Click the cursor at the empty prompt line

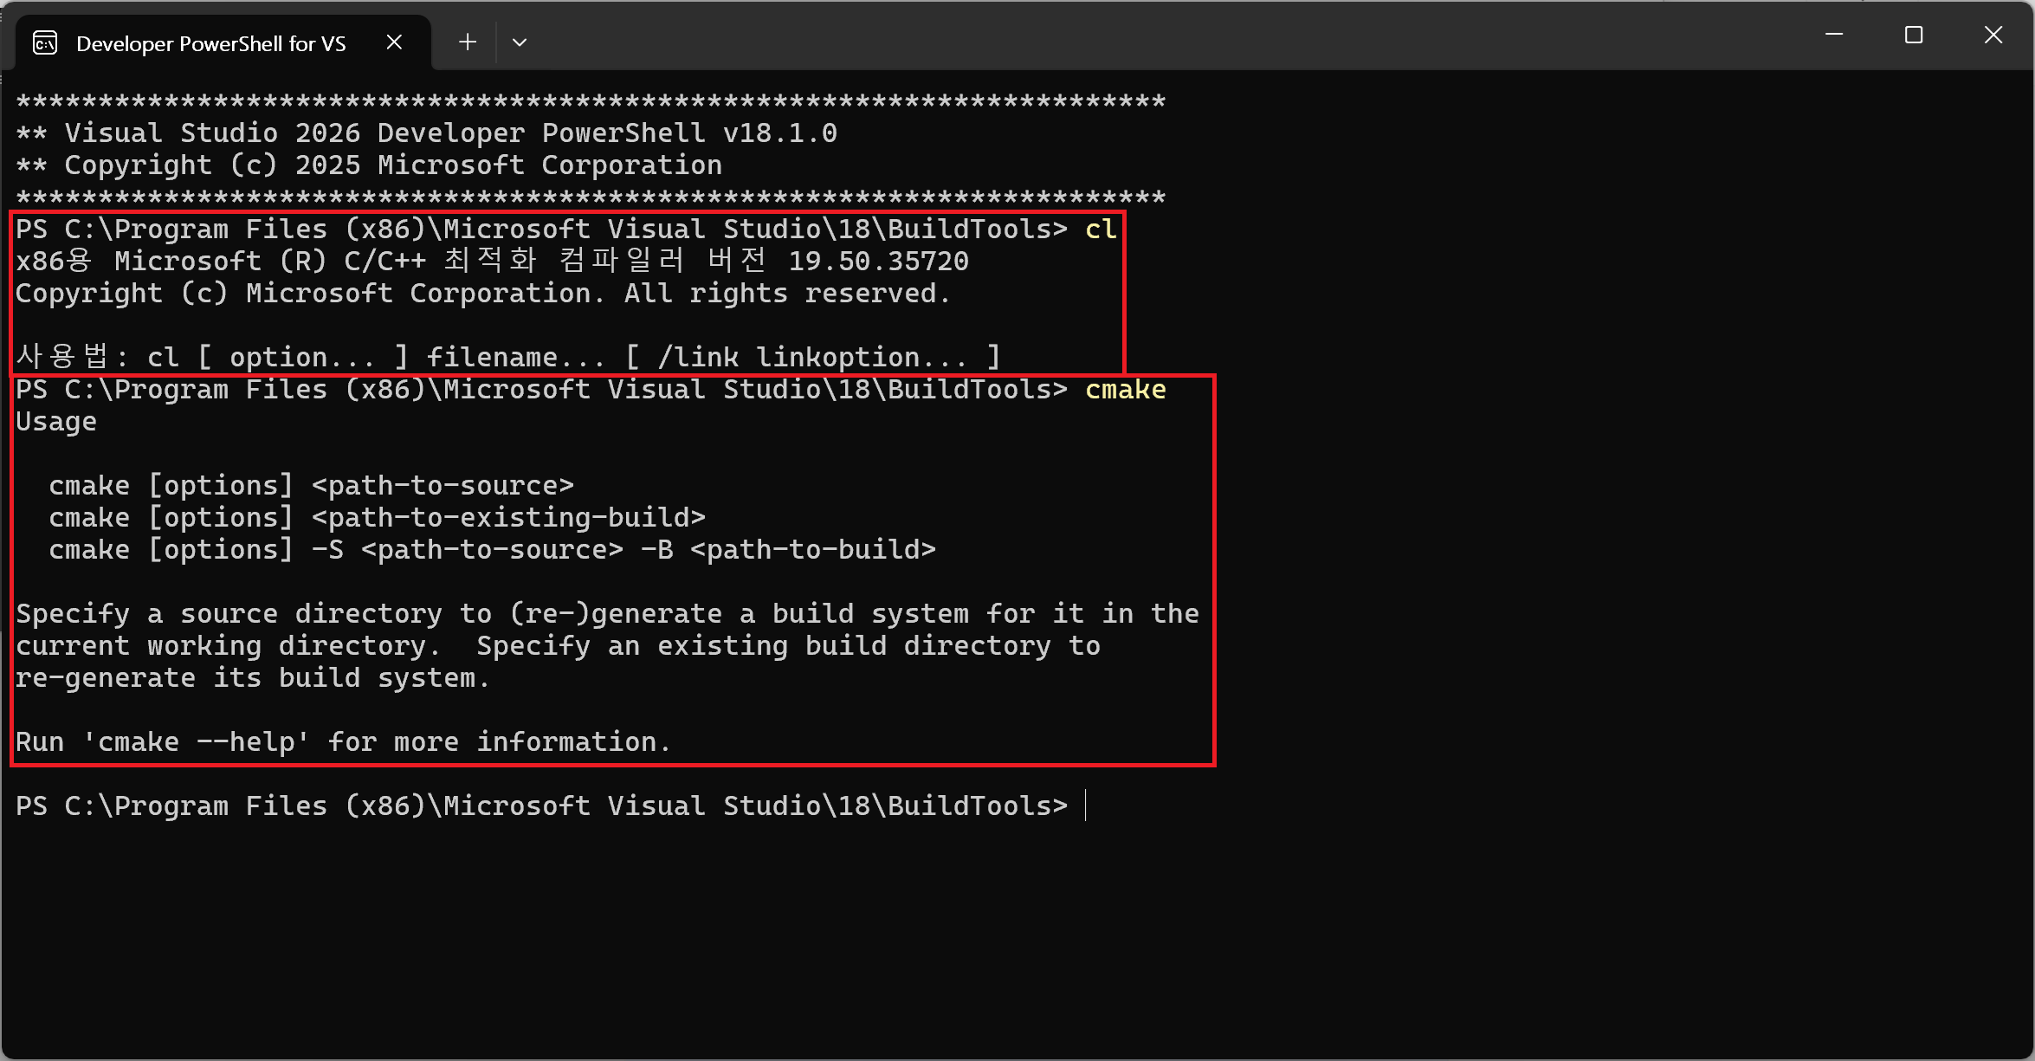pyautogui.click(x=1088, y=805)
